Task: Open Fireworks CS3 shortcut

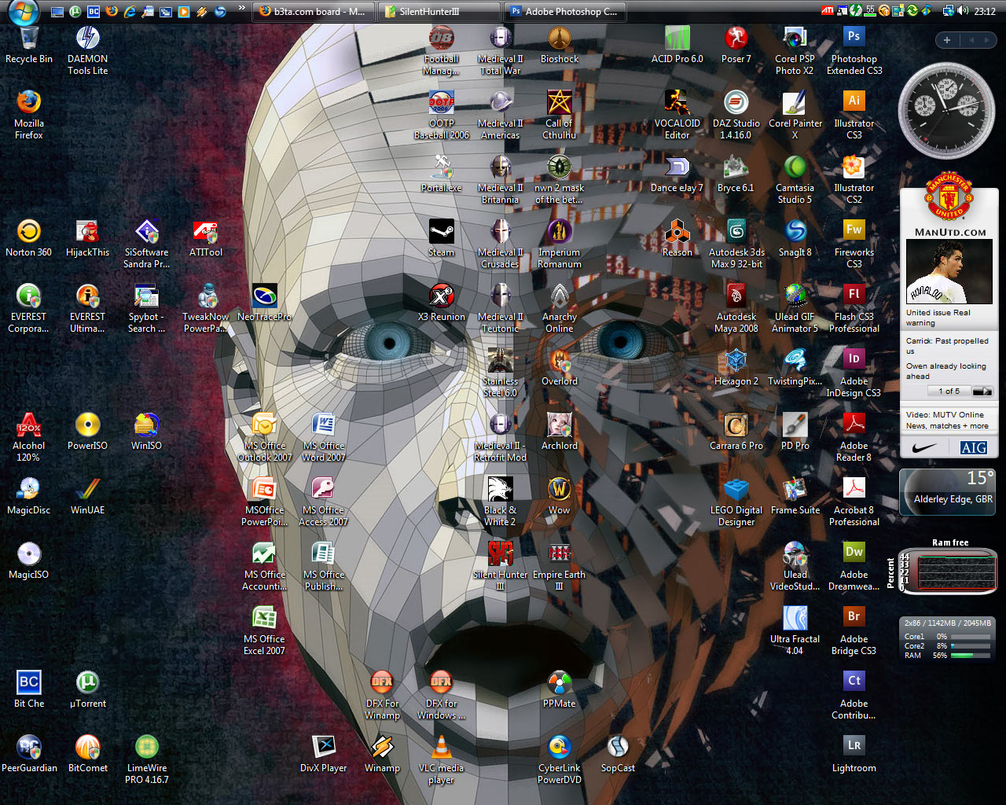Action: click(854, 244)
